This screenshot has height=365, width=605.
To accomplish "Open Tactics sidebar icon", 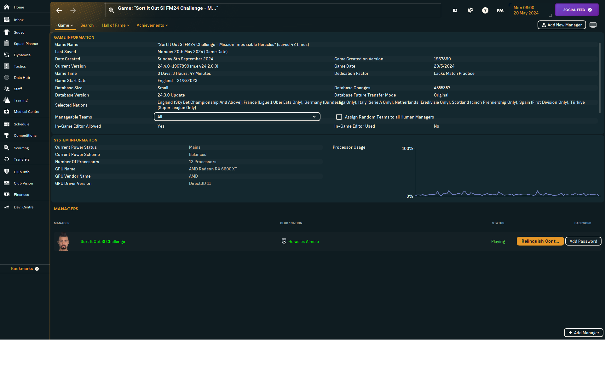I will pyautogui.click(x=7, y=66).
